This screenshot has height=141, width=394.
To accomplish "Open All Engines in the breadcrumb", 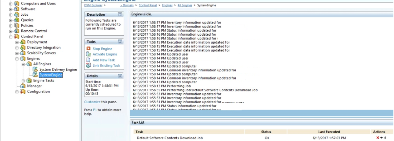I will coord(185,5).
